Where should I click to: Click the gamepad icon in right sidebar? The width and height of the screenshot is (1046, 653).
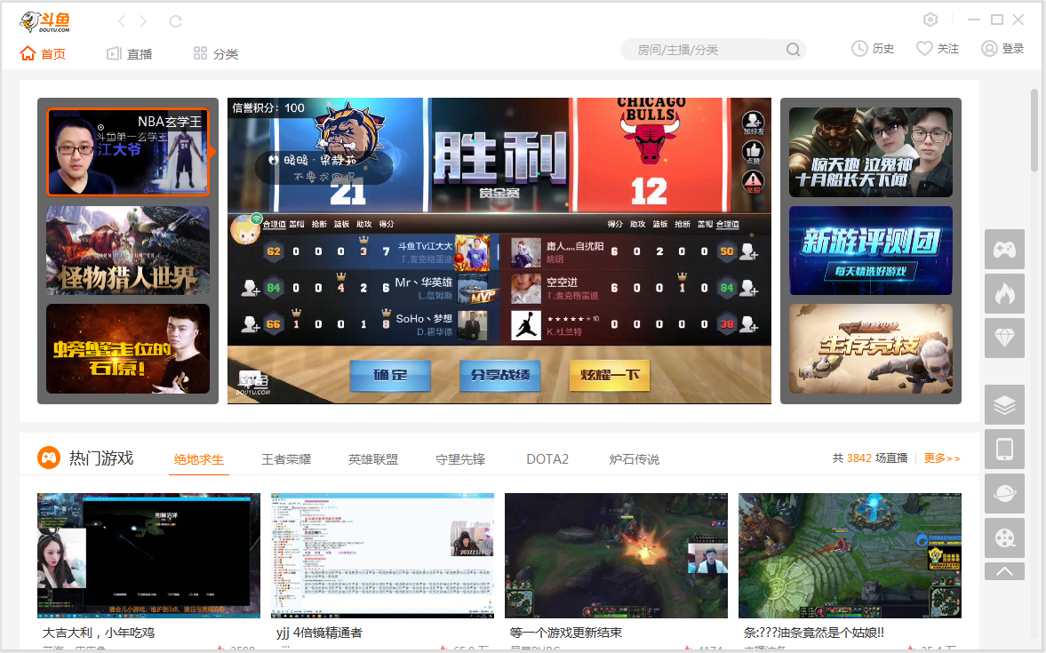pos(1004,250)
